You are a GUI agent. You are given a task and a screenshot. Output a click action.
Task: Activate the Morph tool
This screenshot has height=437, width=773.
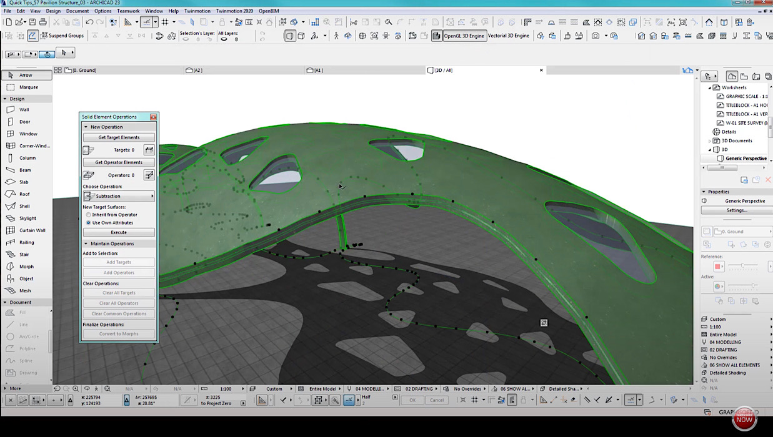coord(25,267)
